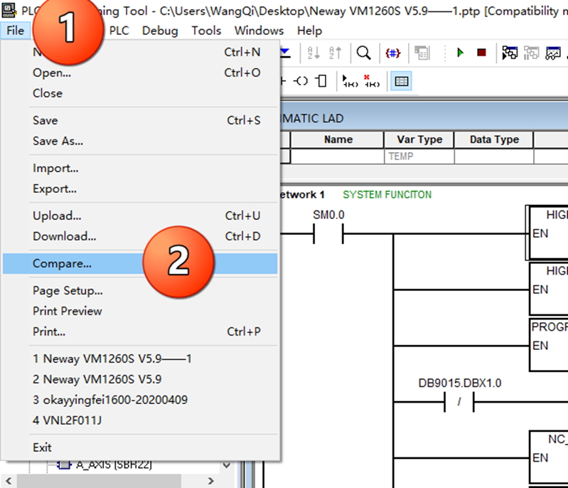Toggle the highlighted table view icon
The image size is (568, 488).
(x=402, y=81)
